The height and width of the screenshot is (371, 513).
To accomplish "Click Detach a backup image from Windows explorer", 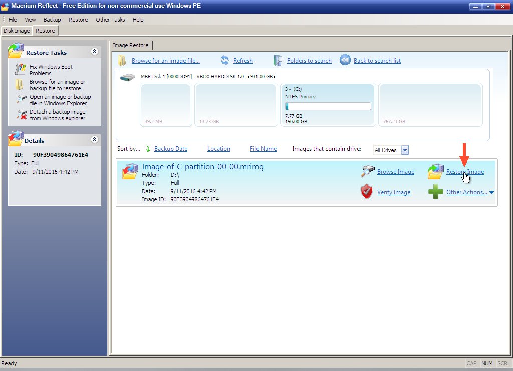I will (57, 115).
